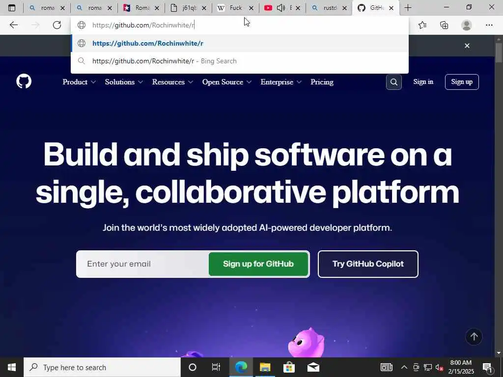This screenshot has width=503, height=377.
Task: Expand the Solutions dropdown menu
Action: click(x=124, y=82)
